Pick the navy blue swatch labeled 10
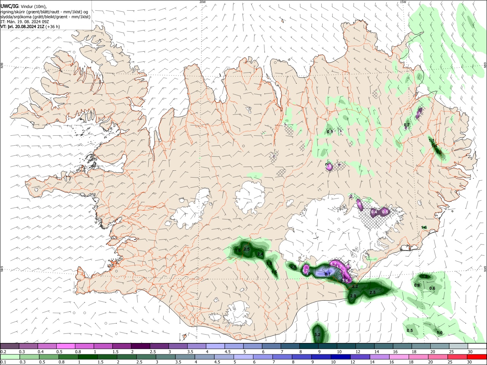 click(340, 357)
